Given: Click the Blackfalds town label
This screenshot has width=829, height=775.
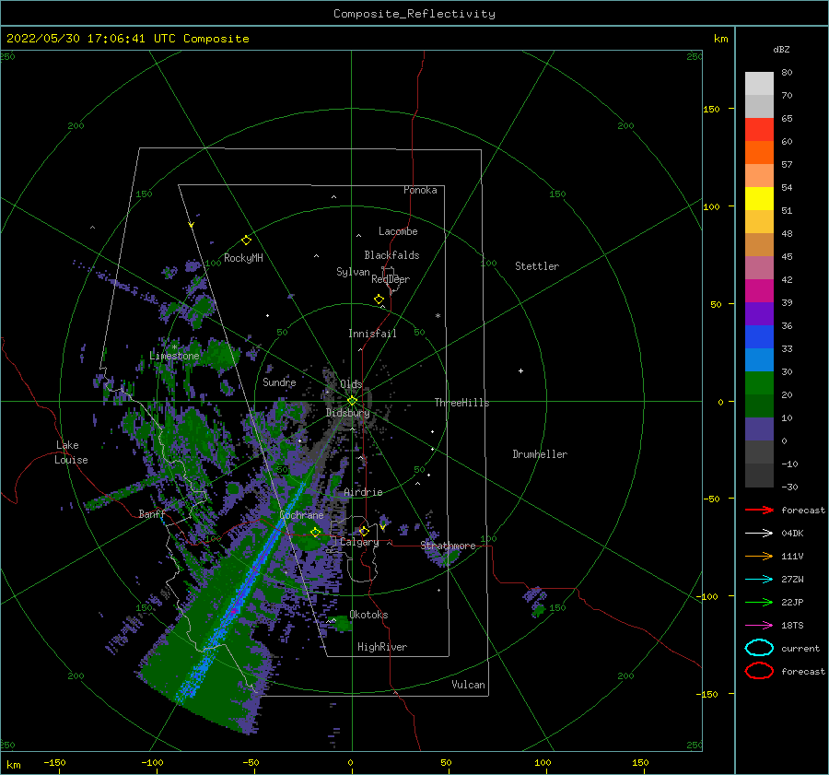Looking at the screenshot, I should click(x=391, y=255).
